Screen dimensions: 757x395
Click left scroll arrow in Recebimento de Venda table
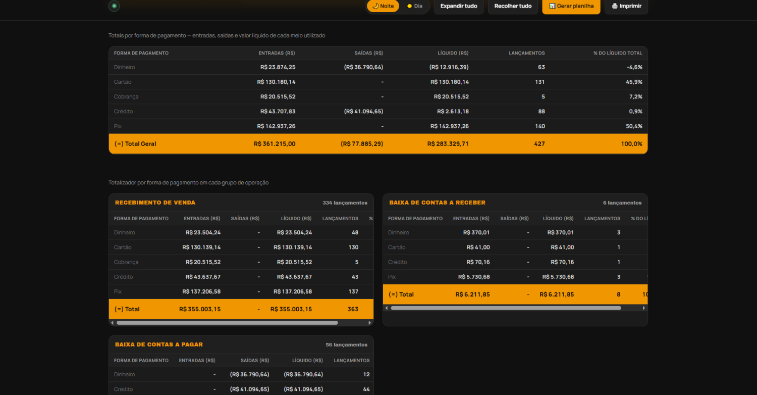coord(112,323)
